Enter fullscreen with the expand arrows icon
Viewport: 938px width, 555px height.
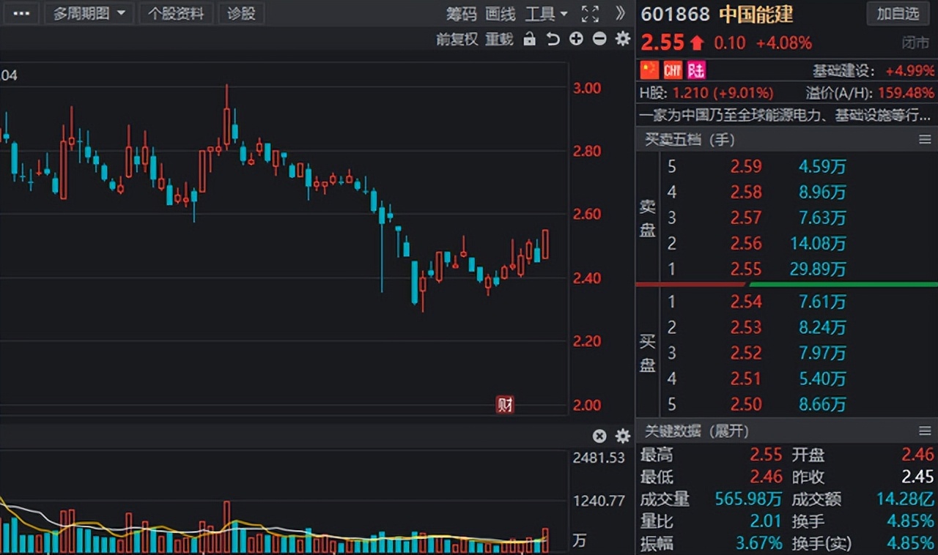coord(590,13)
